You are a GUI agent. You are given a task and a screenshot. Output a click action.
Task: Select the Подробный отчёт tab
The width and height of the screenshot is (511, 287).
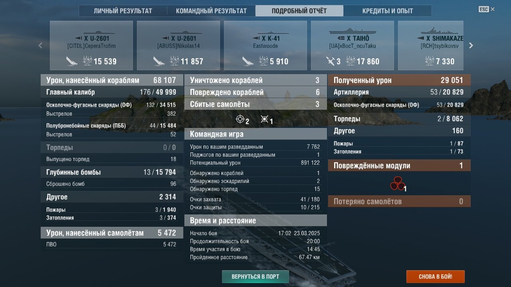pos(299,11)
